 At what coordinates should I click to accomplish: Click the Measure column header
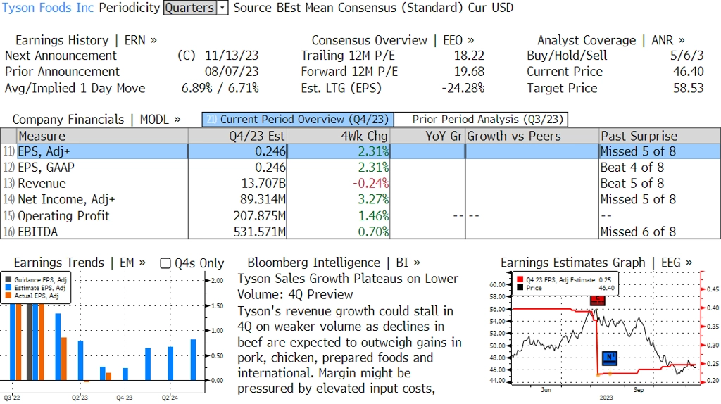103,136
